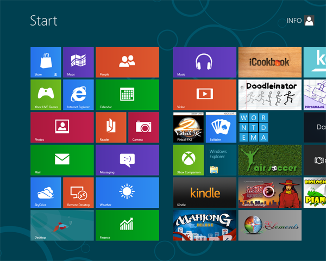
Task: Launch the Maps tile
Action: click(78, 62)
